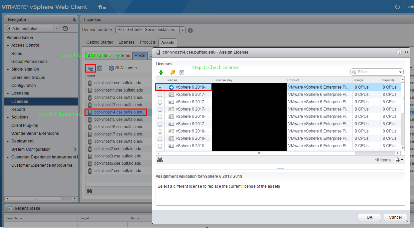Sort by the Usage column header
Screen dimensions: 414x228
pos(366,80)
